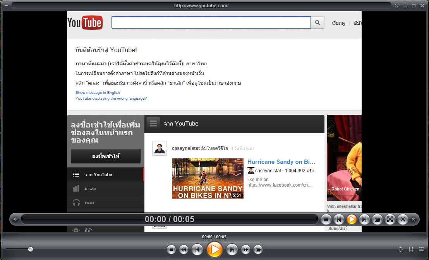
Task: Click the large orange Play button in main control bar
Action: tap(214, 249)
